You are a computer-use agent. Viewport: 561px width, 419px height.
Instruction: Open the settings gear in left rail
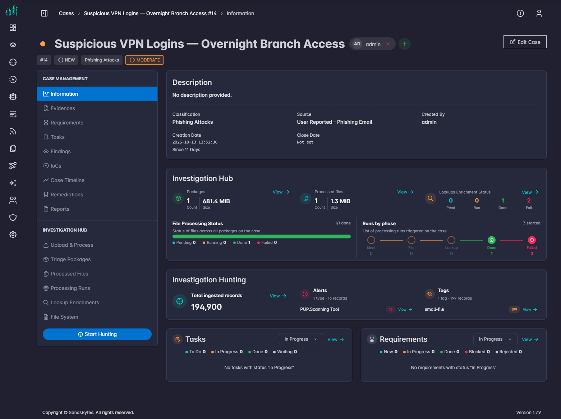pos(13,235)
